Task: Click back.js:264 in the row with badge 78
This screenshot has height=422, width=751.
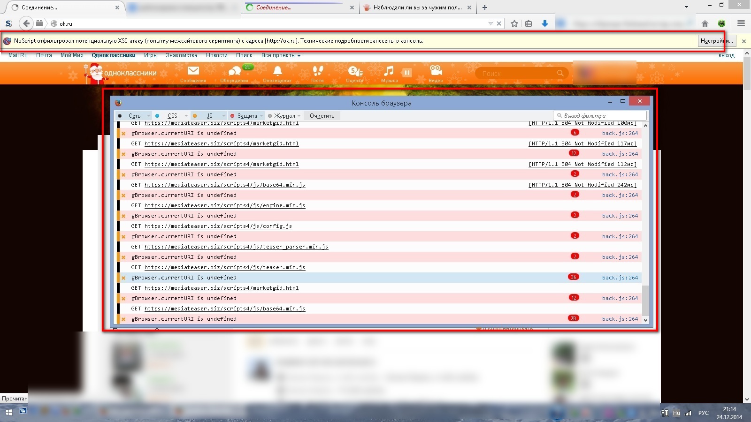Action: 620,319
